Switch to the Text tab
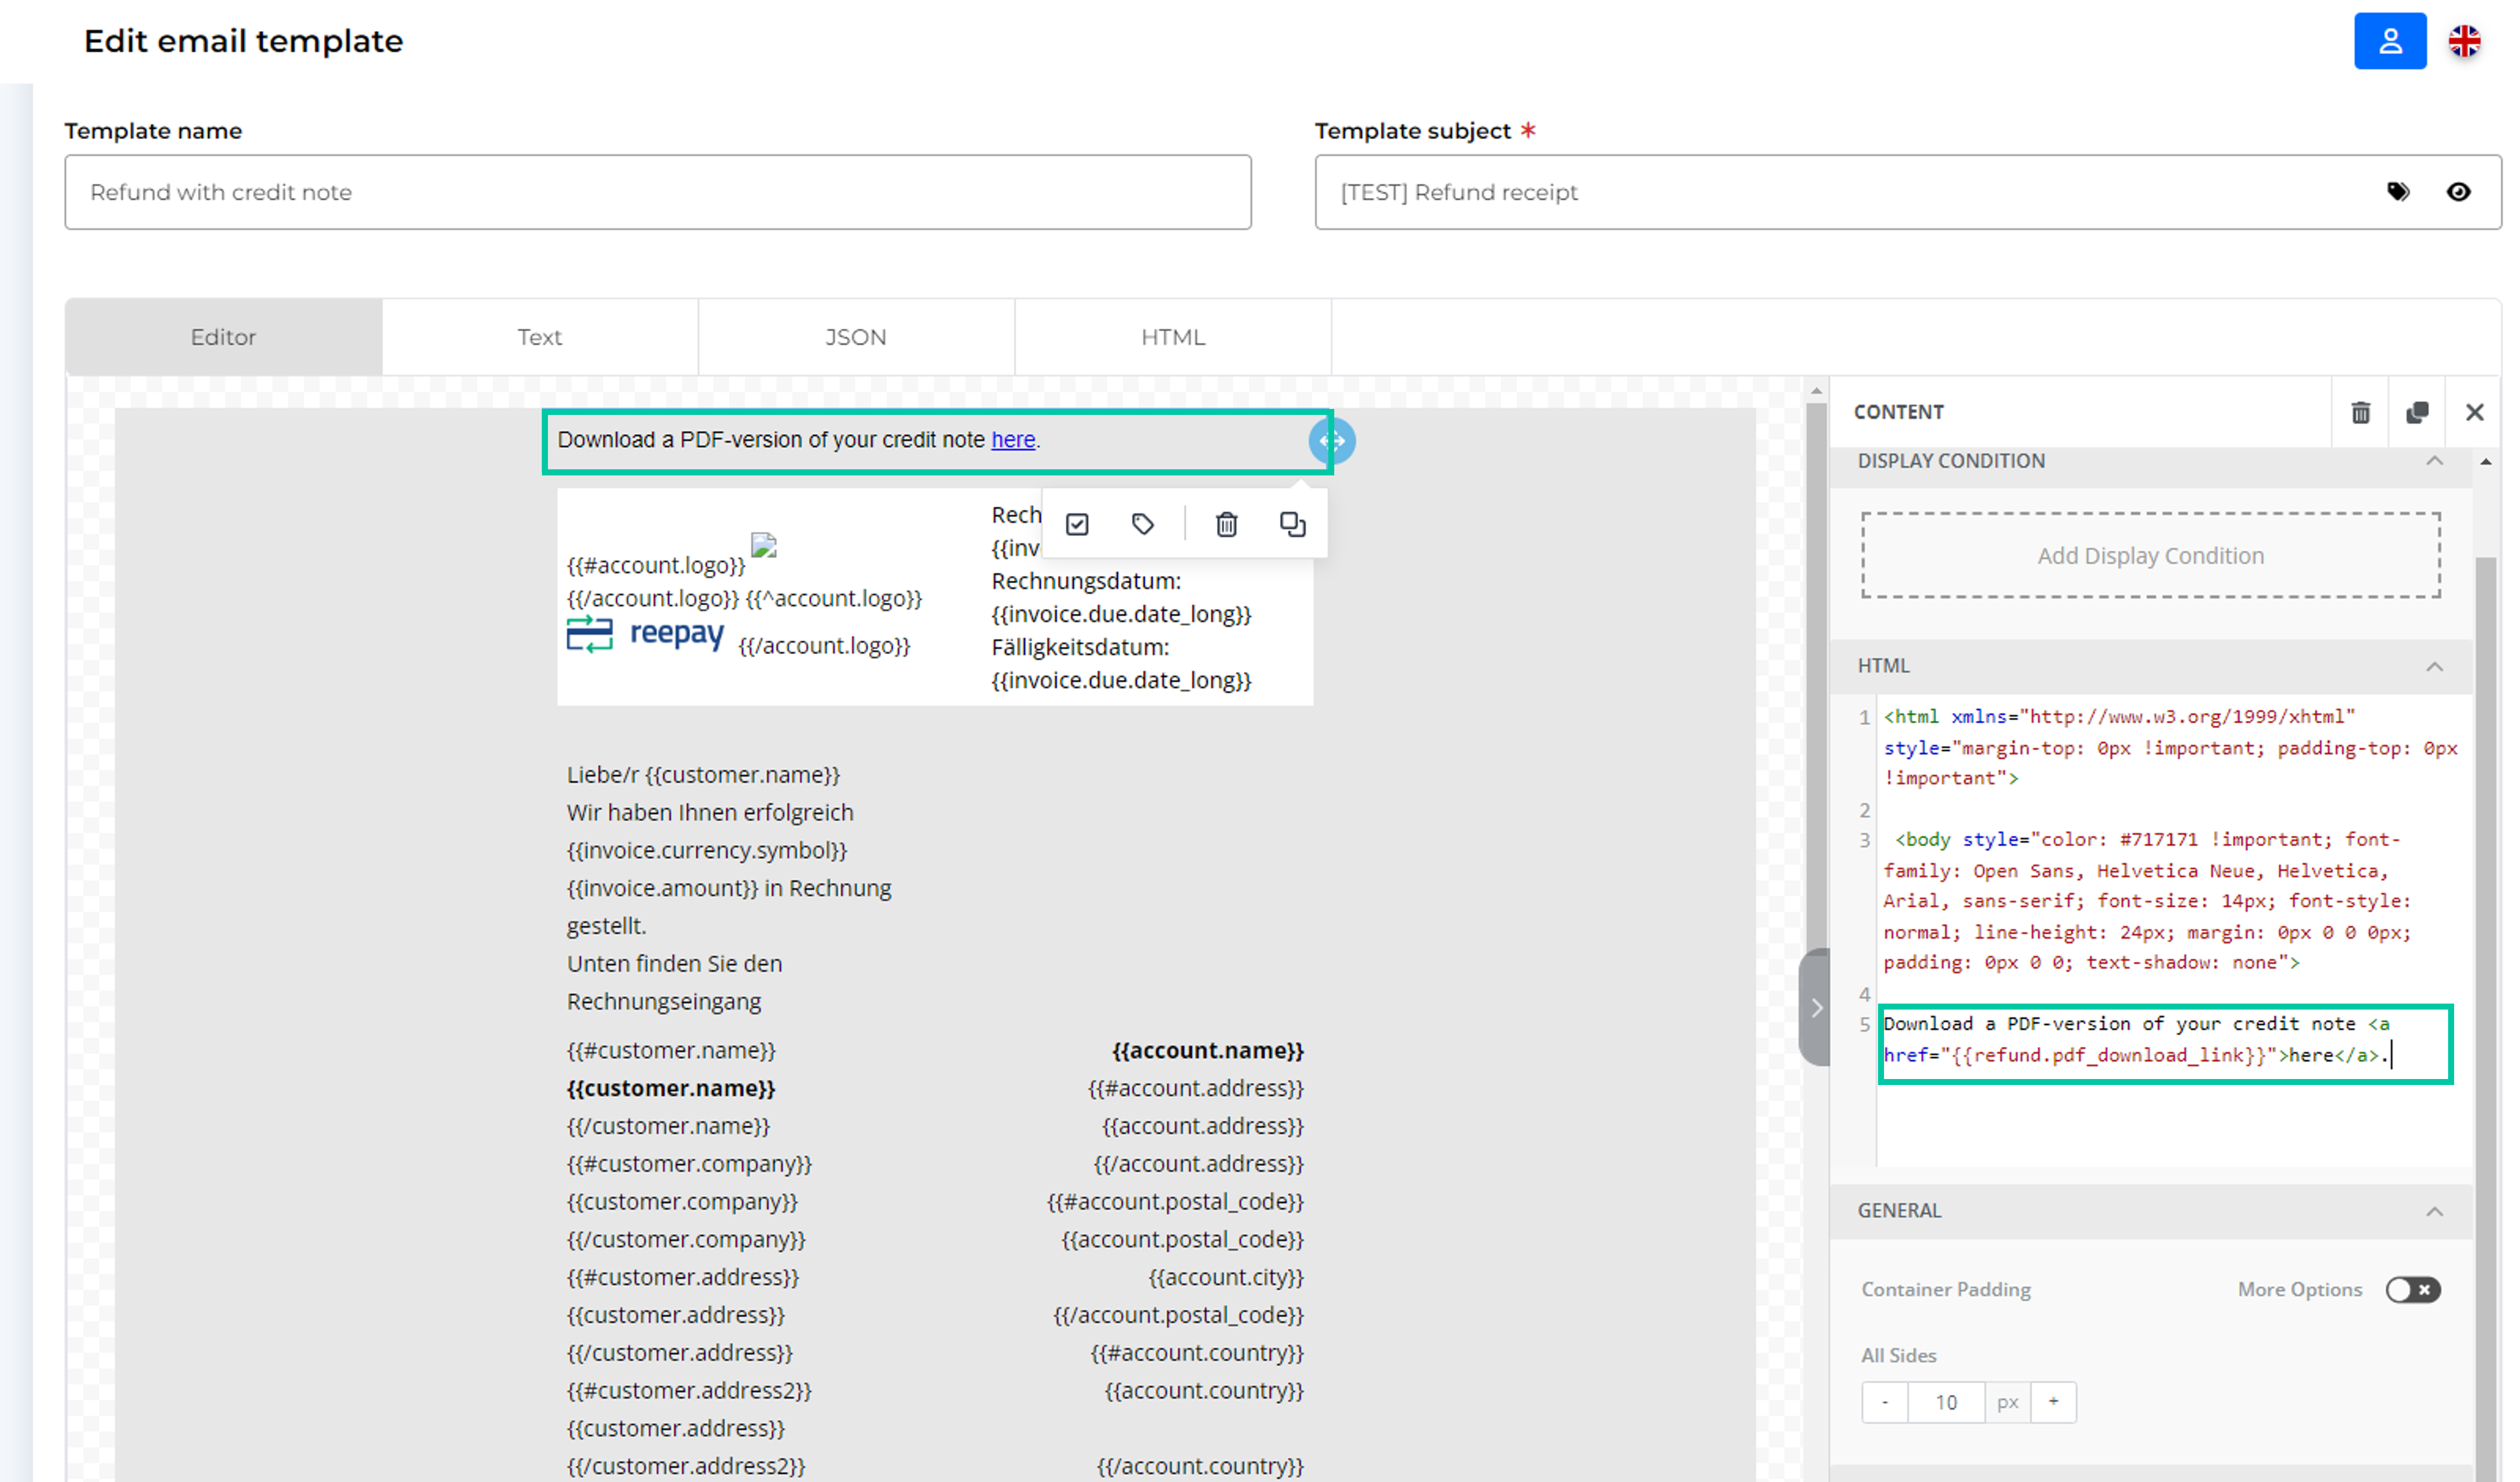 [540, 337]
